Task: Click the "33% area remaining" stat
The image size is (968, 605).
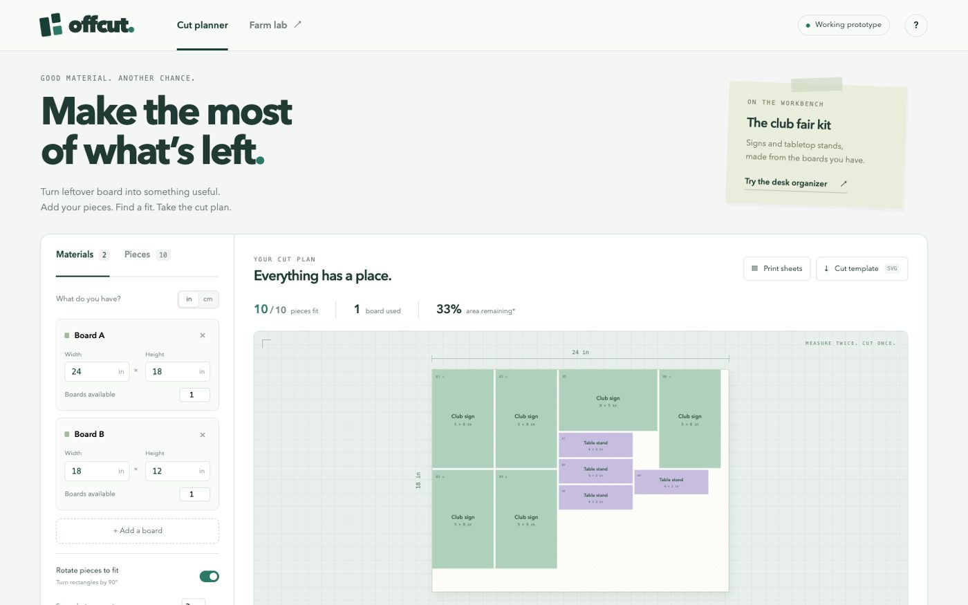Action: [476, 310]
